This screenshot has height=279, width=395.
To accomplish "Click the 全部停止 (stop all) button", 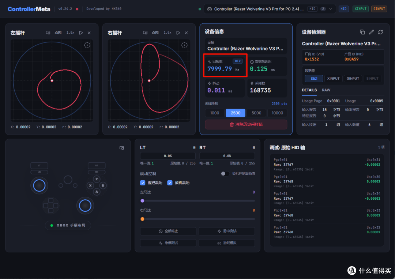I will pos(168,231).
